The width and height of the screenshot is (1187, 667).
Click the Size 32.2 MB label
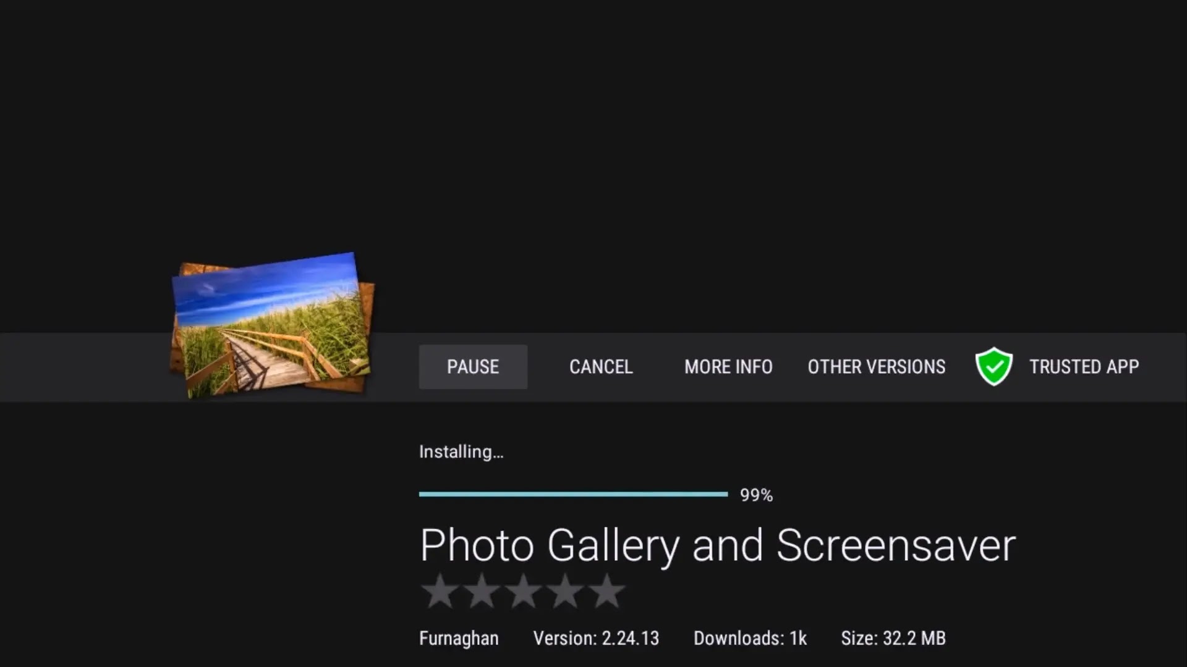893,638
